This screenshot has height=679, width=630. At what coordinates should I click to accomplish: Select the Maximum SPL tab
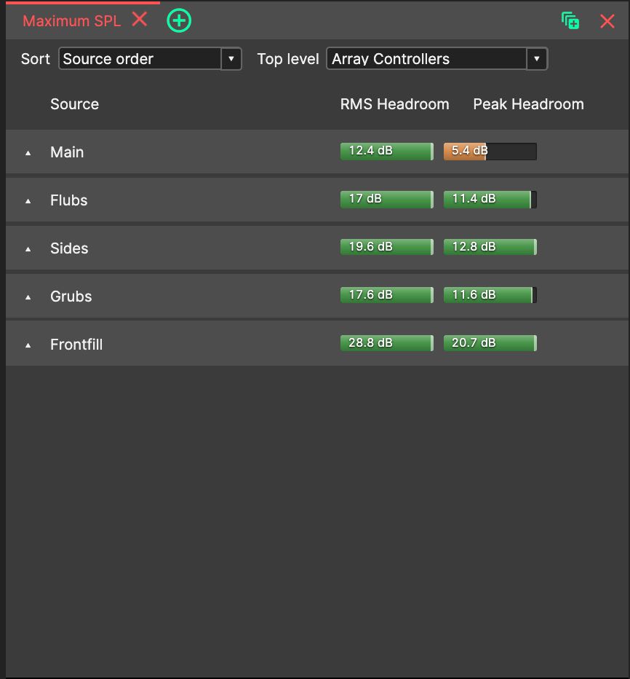tap(72, 21)
